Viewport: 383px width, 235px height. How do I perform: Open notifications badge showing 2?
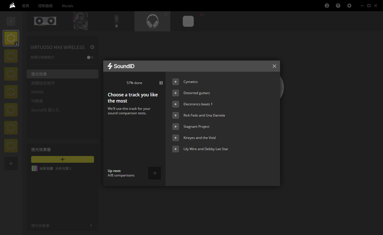coord(327,6)
